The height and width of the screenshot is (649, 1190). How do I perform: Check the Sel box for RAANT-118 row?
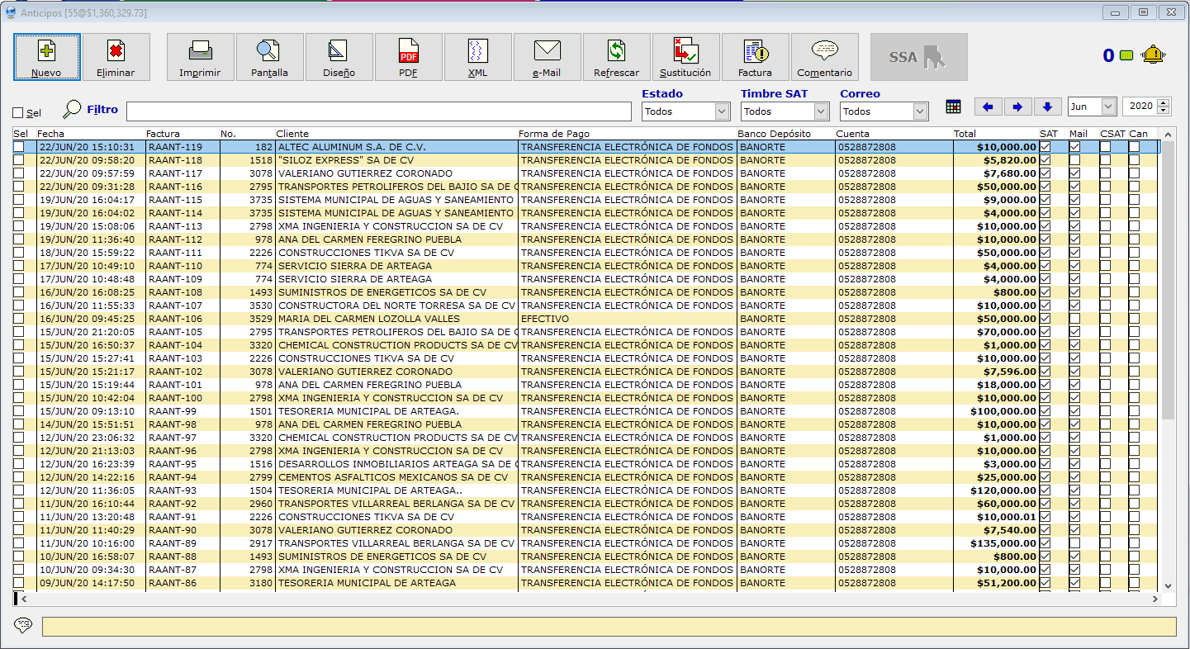pos(19,160)
